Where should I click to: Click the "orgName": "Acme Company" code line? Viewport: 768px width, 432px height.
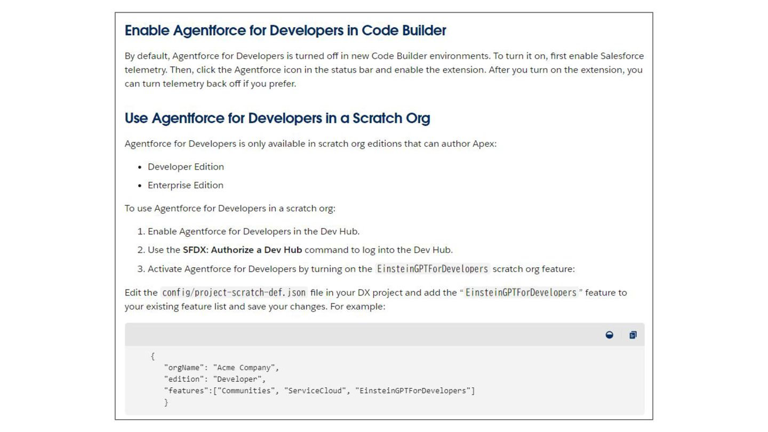tap(221, 367)
